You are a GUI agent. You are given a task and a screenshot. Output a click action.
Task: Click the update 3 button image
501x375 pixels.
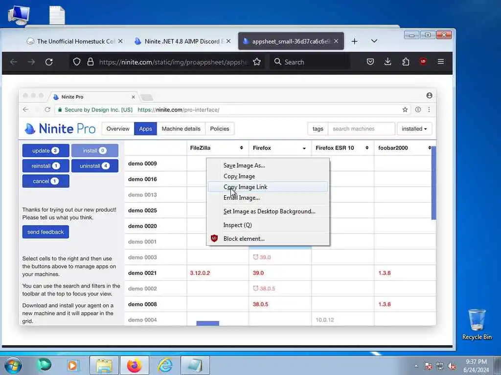46,150
